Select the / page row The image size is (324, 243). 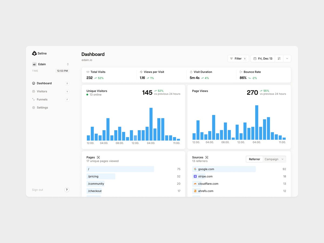[x=133, y=169]
